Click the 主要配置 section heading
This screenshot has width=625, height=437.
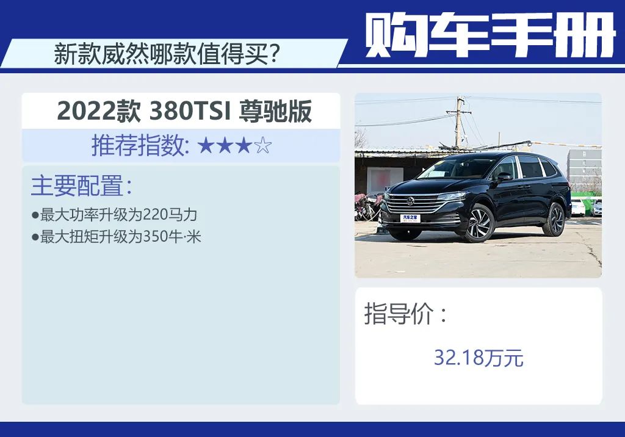pos(82,186)
